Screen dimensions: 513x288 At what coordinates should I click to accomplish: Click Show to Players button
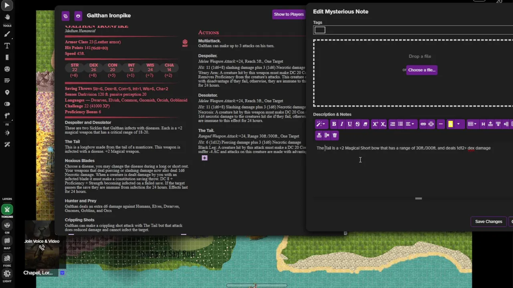(x=289, y=14)
